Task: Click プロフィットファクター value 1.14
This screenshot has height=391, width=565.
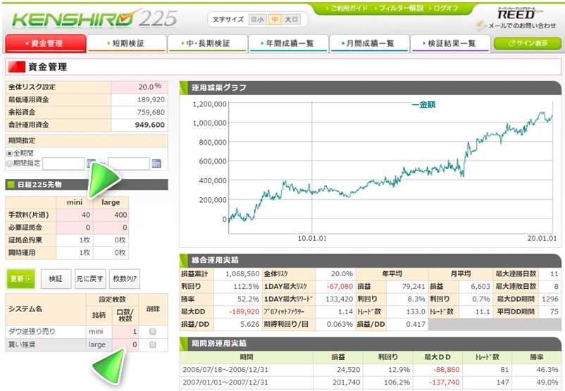Action: point(346,311)
